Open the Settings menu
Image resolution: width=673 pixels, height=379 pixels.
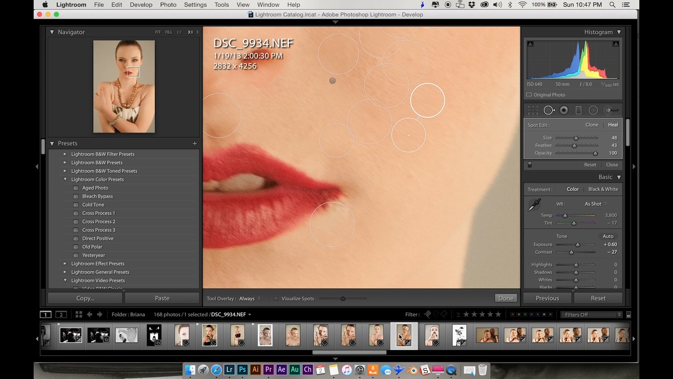pos(196,5)
